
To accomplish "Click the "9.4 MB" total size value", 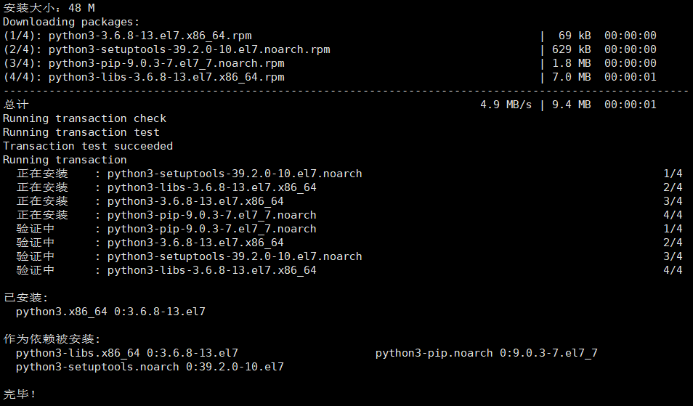I will [x=571, y=105].
